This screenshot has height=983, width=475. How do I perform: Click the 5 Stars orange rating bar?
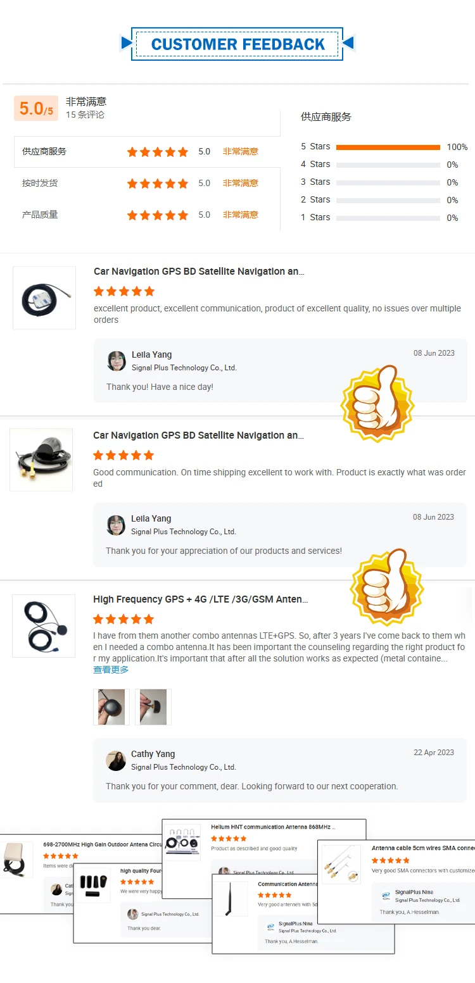[388, 147]
